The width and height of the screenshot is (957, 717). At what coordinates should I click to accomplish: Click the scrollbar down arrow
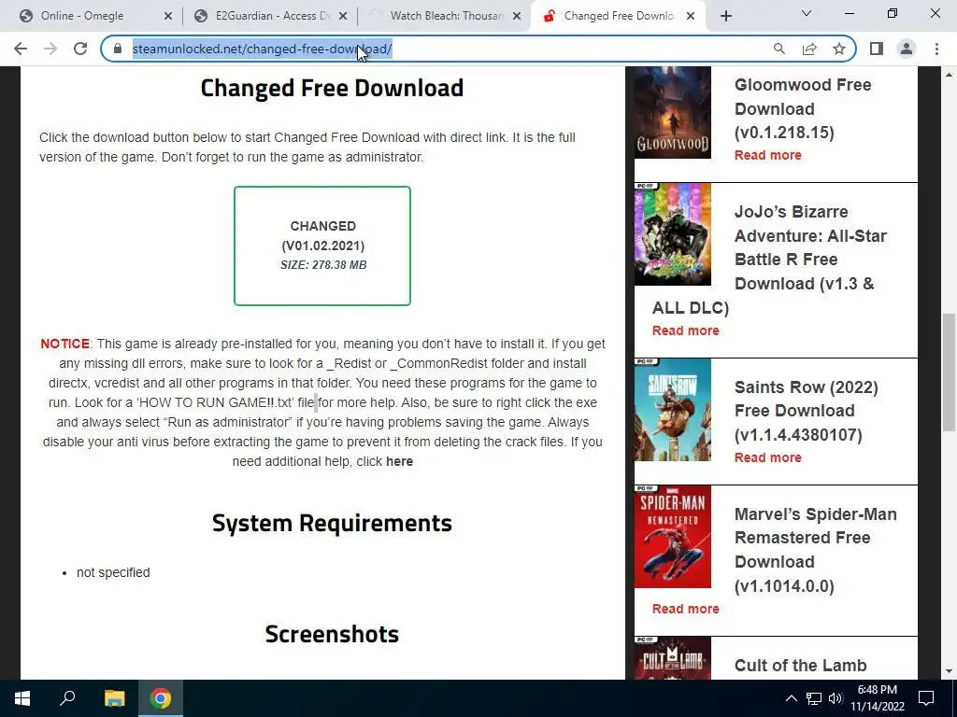point(949,672)
